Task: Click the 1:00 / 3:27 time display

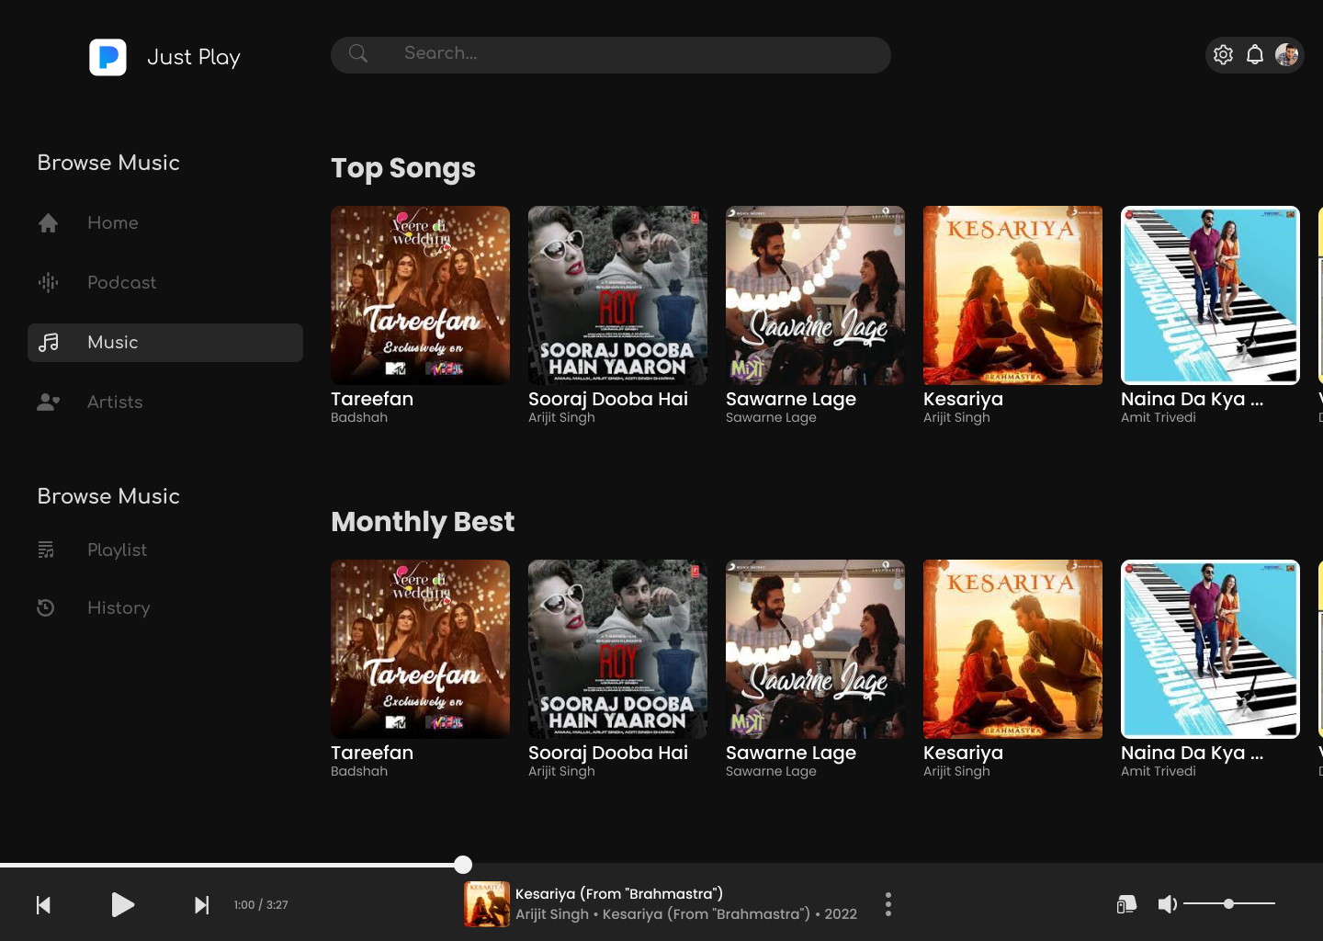Action: click(x=261, y=905)
